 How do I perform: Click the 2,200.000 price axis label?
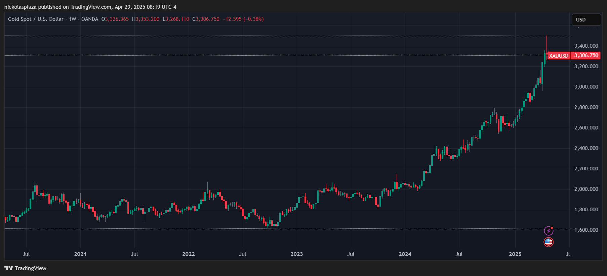pos(586,169)
